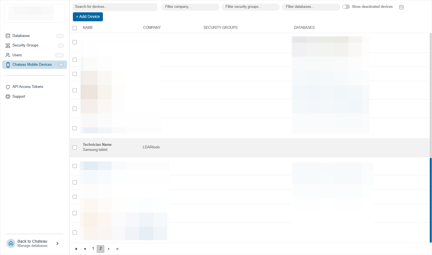Open the Filter databases dropdown
The image size is (432, 255).
pos(311,7)
